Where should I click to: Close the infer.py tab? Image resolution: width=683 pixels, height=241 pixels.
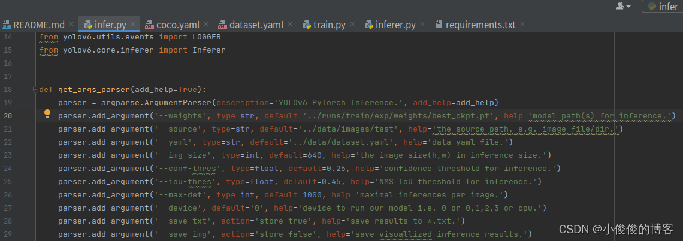(x=133, y=25)
